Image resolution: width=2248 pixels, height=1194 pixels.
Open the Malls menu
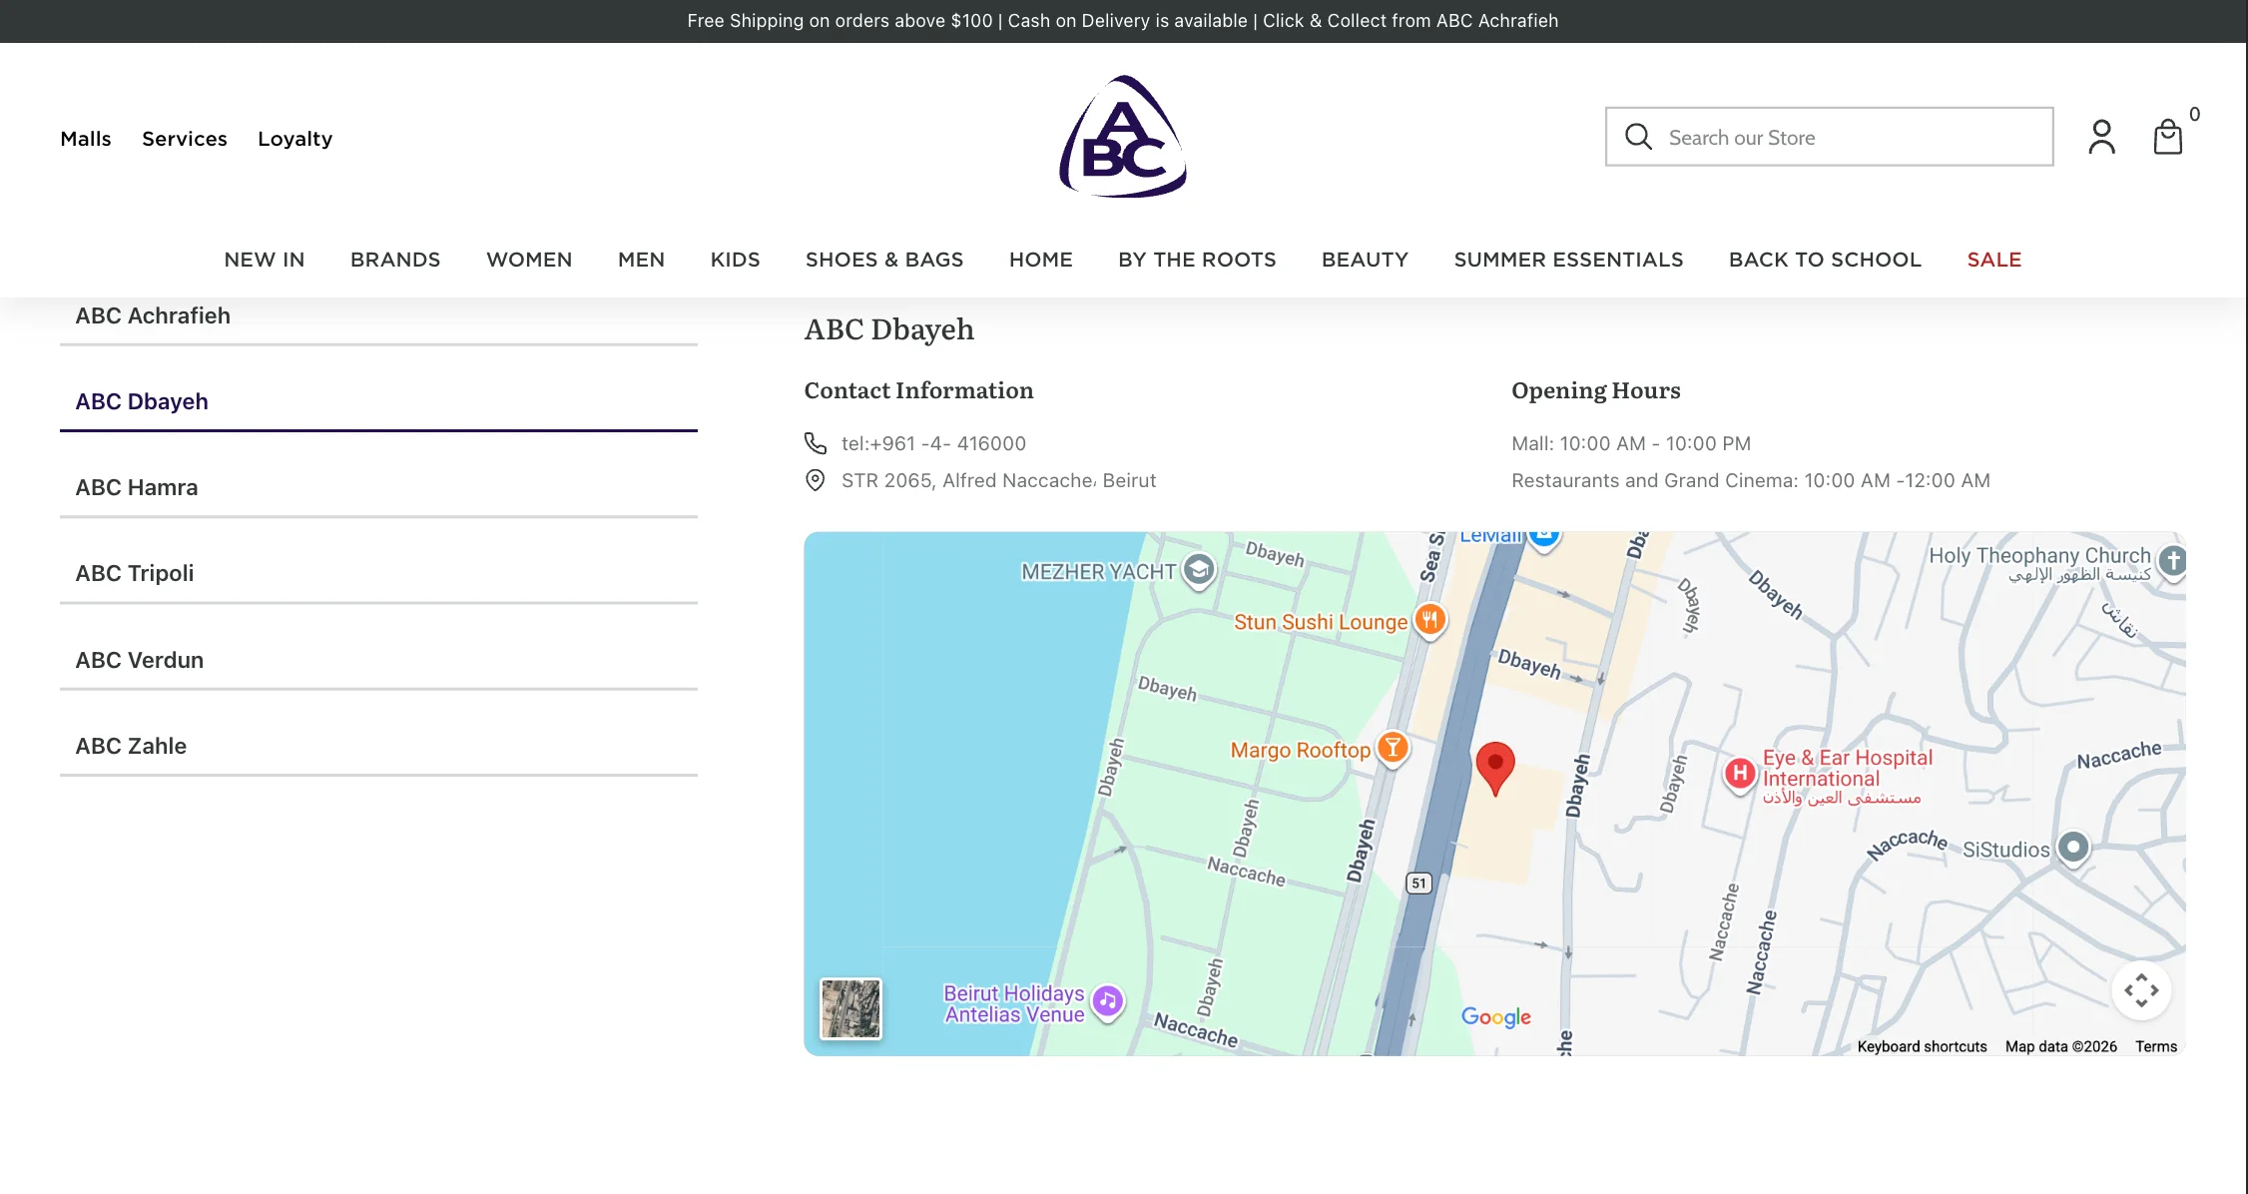(x=86, y=139)
